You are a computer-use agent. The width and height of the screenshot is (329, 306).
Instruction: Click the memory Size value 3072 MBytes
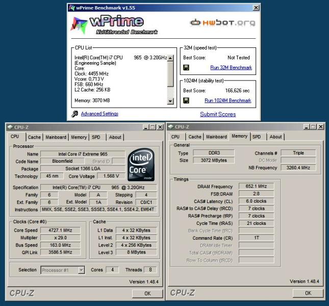(214, 160)
